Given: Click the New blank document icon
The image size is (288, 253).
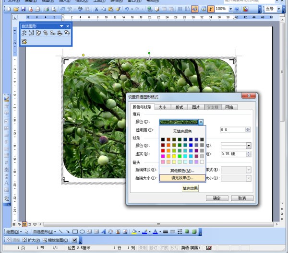Looking at the screenshot, I should 9,9.
